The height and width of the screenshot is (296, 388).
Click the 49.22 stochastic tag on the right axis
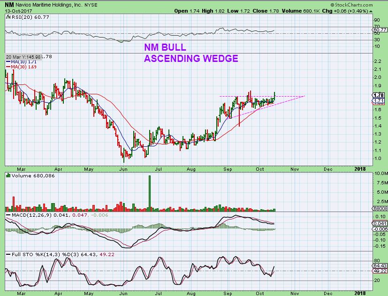pos(380,271)
